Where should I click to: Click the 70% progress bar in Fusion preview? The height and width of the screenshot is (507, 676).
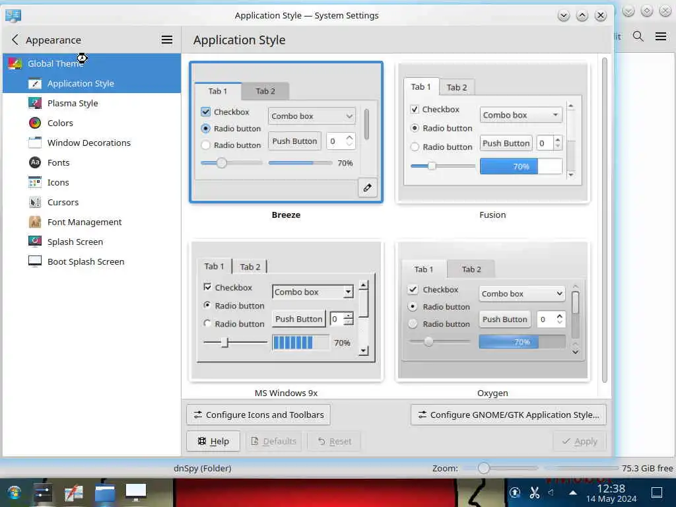521,166
